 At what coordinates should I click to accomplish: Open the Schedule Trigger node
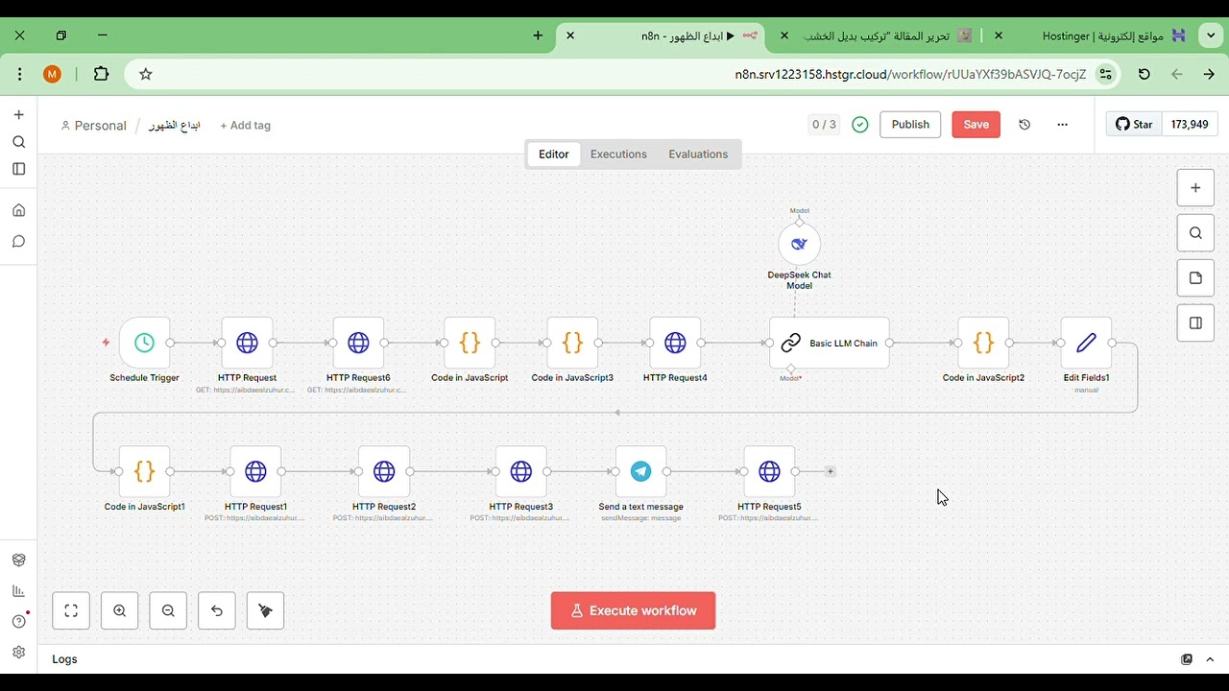coord(144,343)
